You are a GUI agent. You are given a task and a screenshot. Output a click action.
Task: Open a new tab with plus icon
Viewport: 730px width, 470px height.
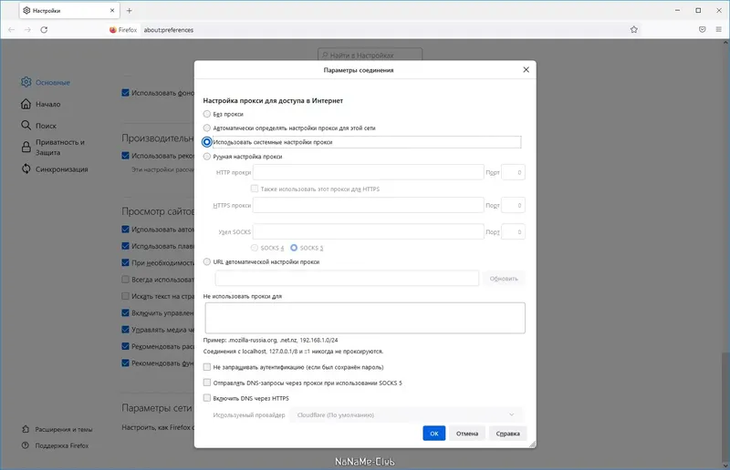tap(130, 11)
